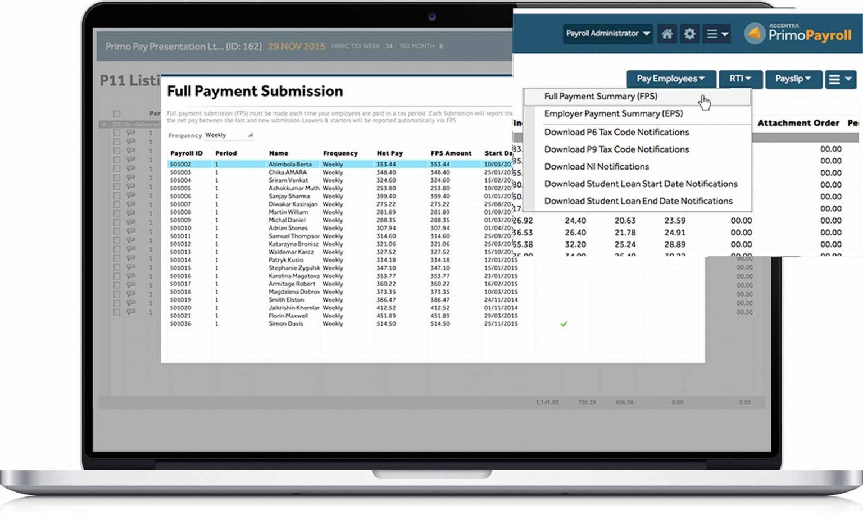The height and width of the screenshot is (515, 863).
Task: Select employee Diwakar Kasirajan
Action: [x=293, y=204]
